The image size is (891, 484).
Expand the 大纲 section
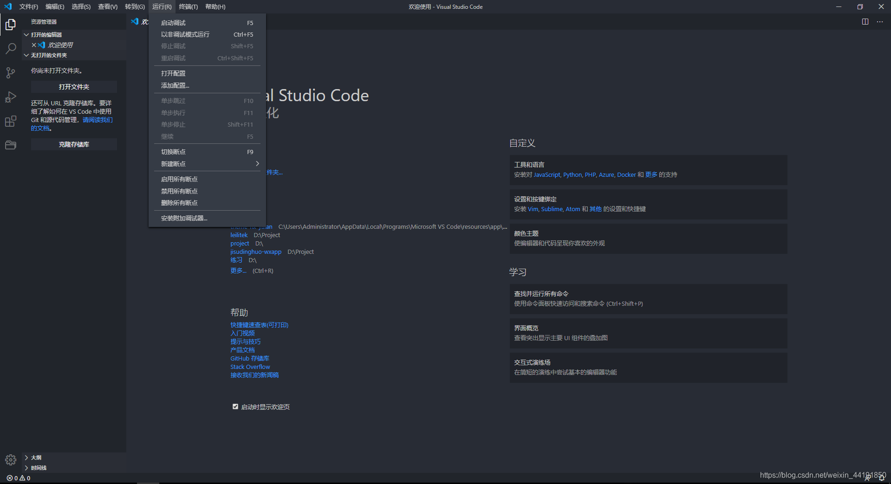pyautogui.click(x=36, y=457)
